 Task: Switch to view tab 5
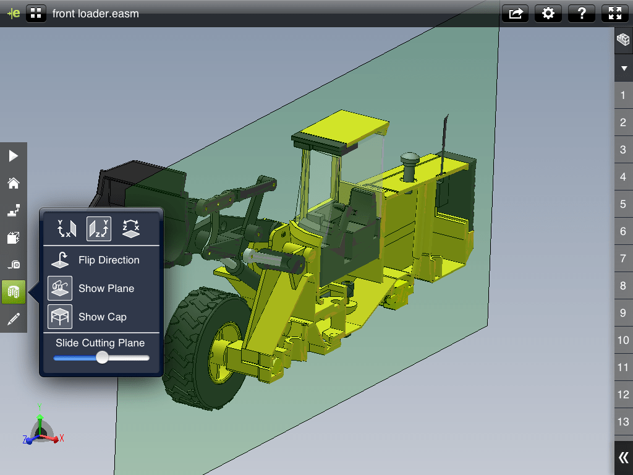coord(623,204)
